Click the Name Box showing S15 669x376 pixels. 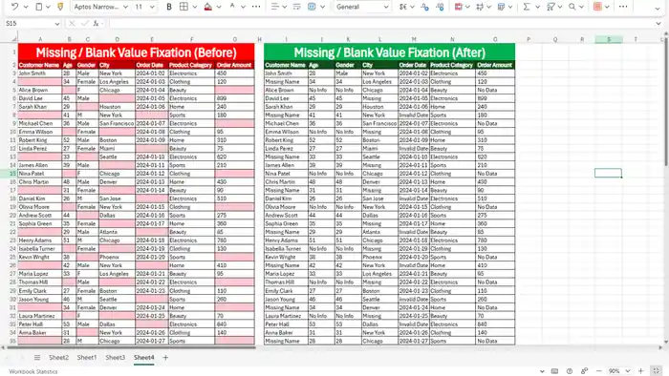32,24
